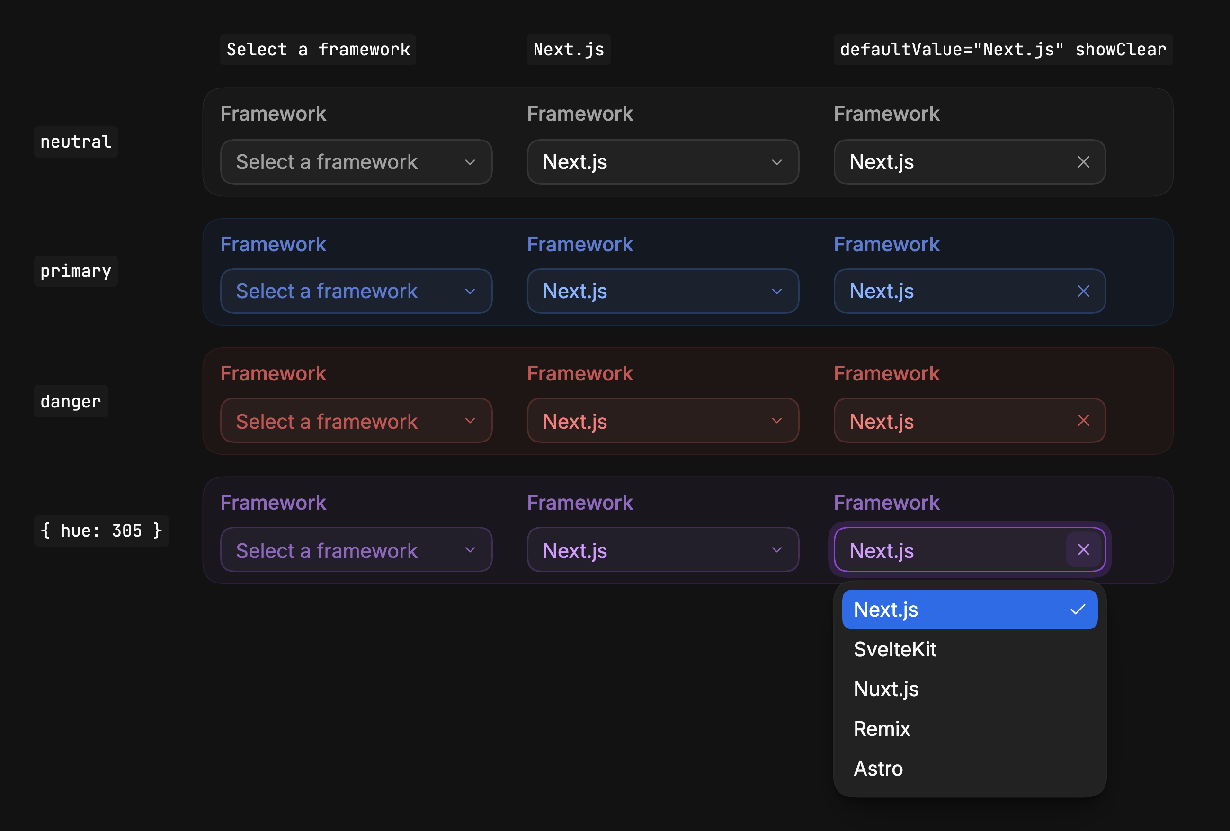Clear Next.js in the primary row select
This screenshot has height=831, width=1230.
(1083, 291)
